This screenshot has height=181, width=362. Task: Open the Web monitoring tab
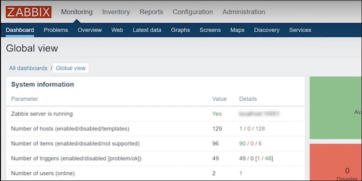click(x=117, y=30)
